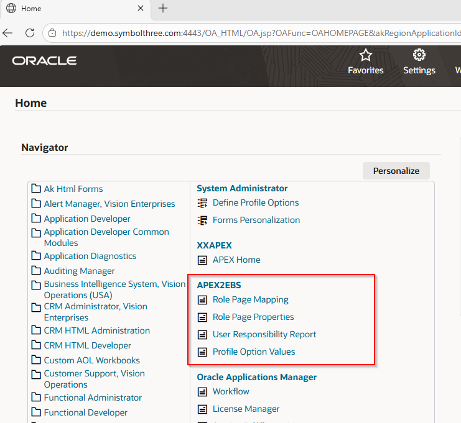The image size is (461, 423).
Task: Click folder icon next to Ak Html Forms
Action: click(x=36, y=188)
